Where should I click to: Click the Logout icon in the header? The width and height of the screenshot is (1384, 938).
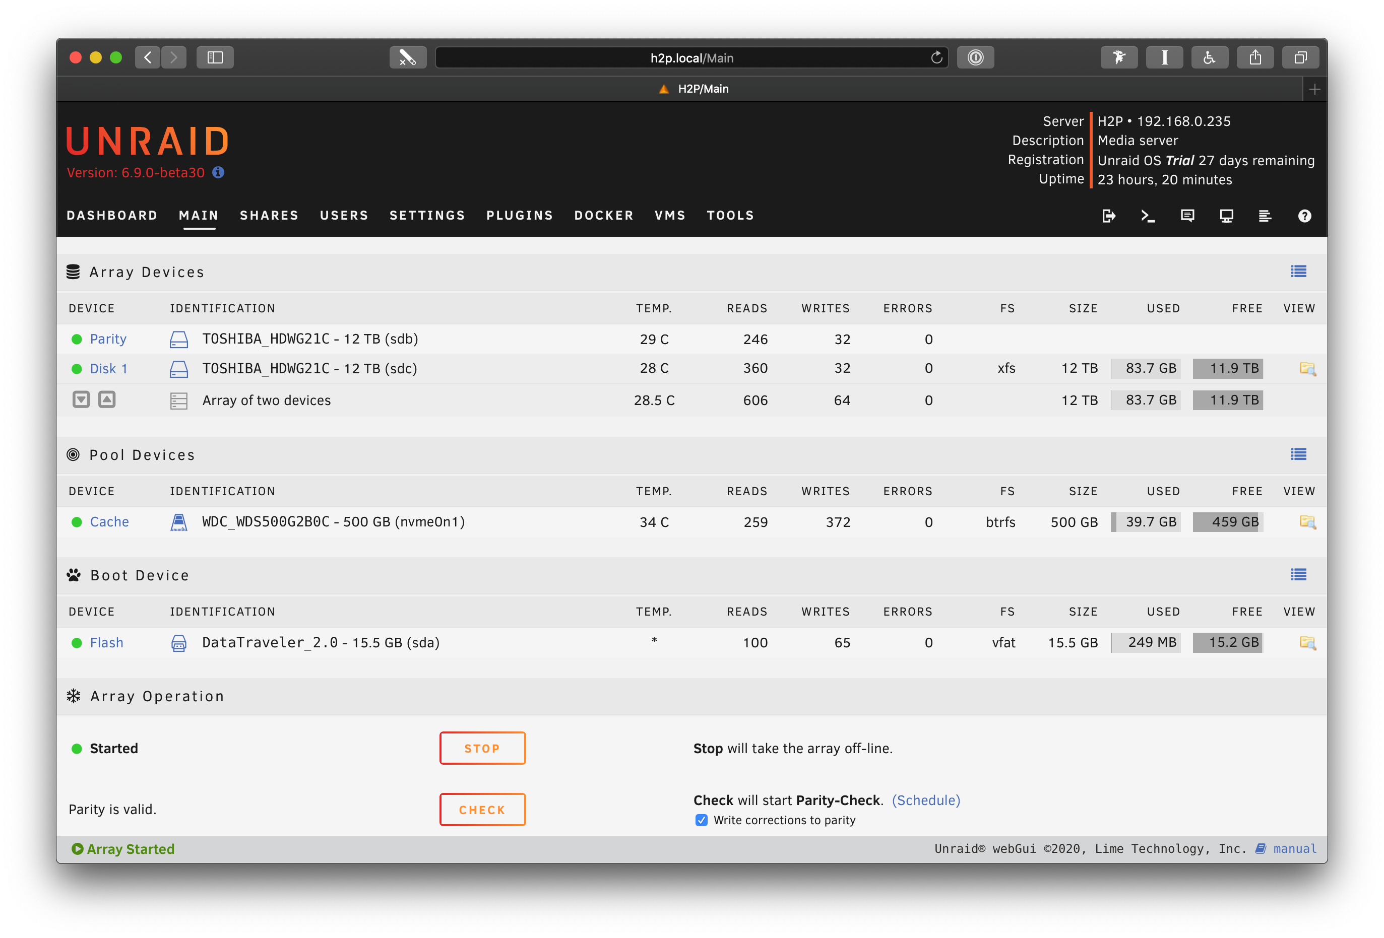tap(1108, 216)
